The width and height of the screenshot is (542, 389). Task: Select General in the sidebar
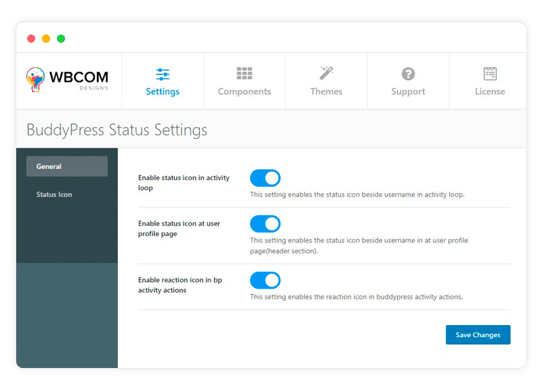pyautogui.click(x=66, y=166)
